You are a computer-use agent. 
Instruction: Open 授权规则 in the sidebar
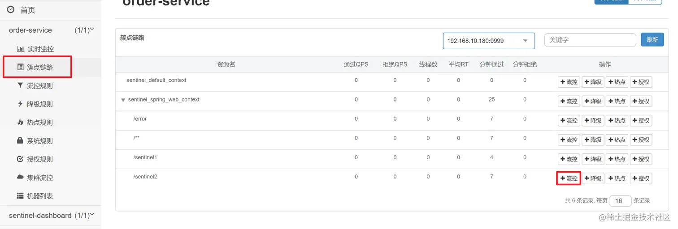pyautogui.click(x=40, y=159)
